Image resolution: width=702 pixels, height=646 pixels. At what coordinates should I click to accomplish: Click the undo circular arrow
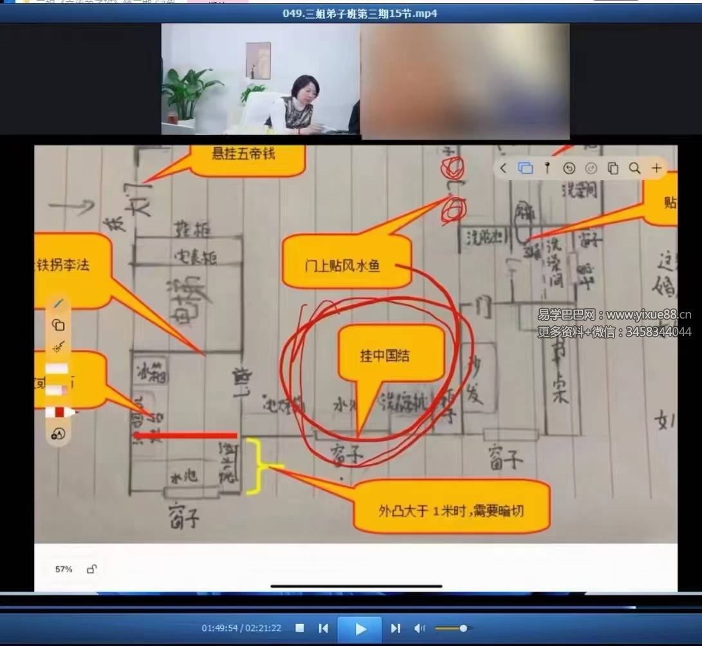tap(569, 169)
